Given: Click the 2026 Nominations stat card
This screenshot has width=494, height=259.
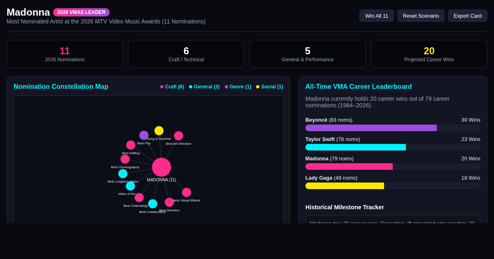Looking at the screenshot, I should 65,54.
